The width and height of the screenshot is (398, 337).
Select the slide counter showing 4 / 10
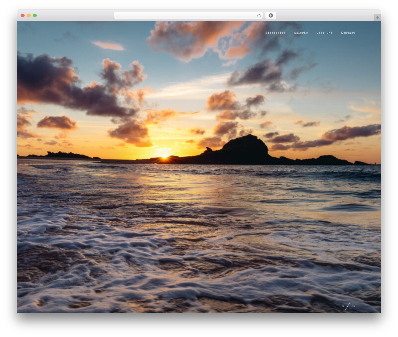[348, 306]
